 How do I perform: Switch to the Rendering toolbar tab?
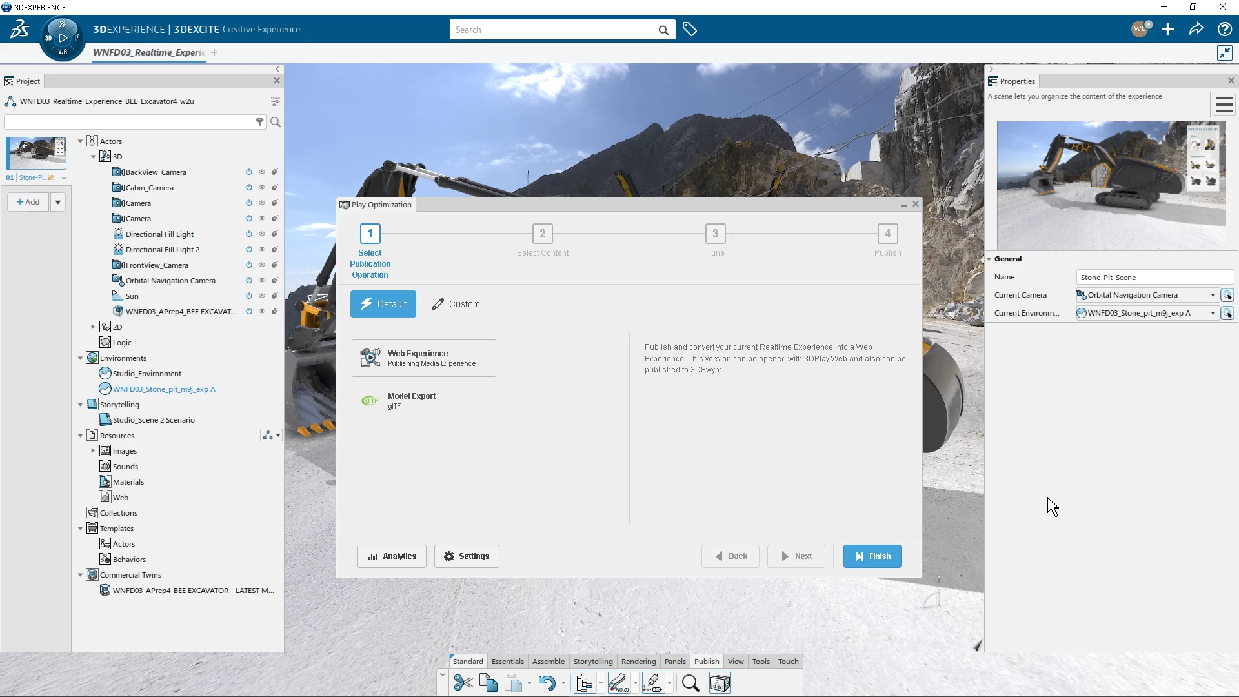coord(638,662)
